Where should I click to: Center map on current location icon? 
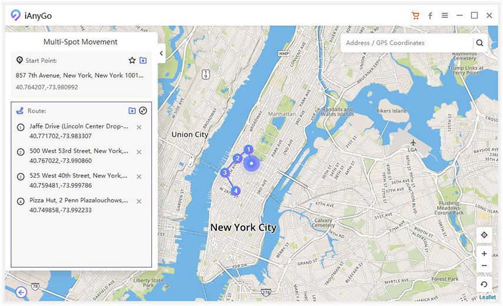point(484,235)
